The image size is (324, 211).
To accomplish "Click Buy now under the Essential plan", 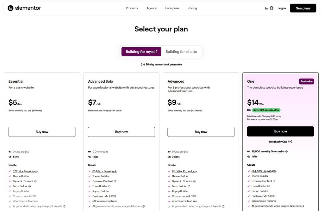I will 42,131.
